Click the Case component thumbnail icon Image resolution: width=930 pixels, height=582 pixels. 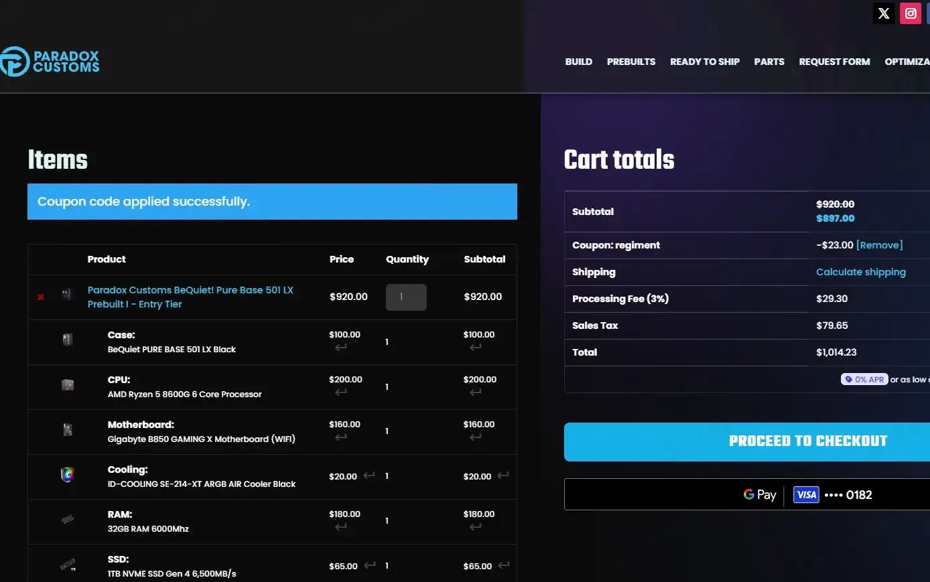coord(68,340)
